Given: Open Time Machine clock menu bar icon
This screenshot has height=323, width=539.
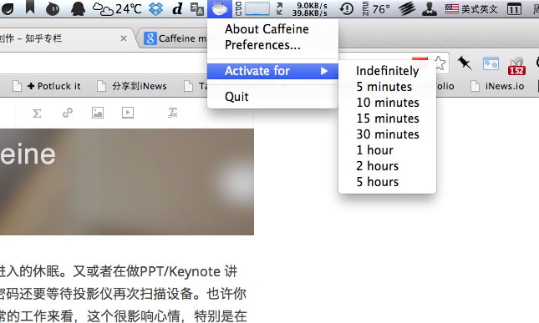Looking at the screenshot, I should click(347, 8).
